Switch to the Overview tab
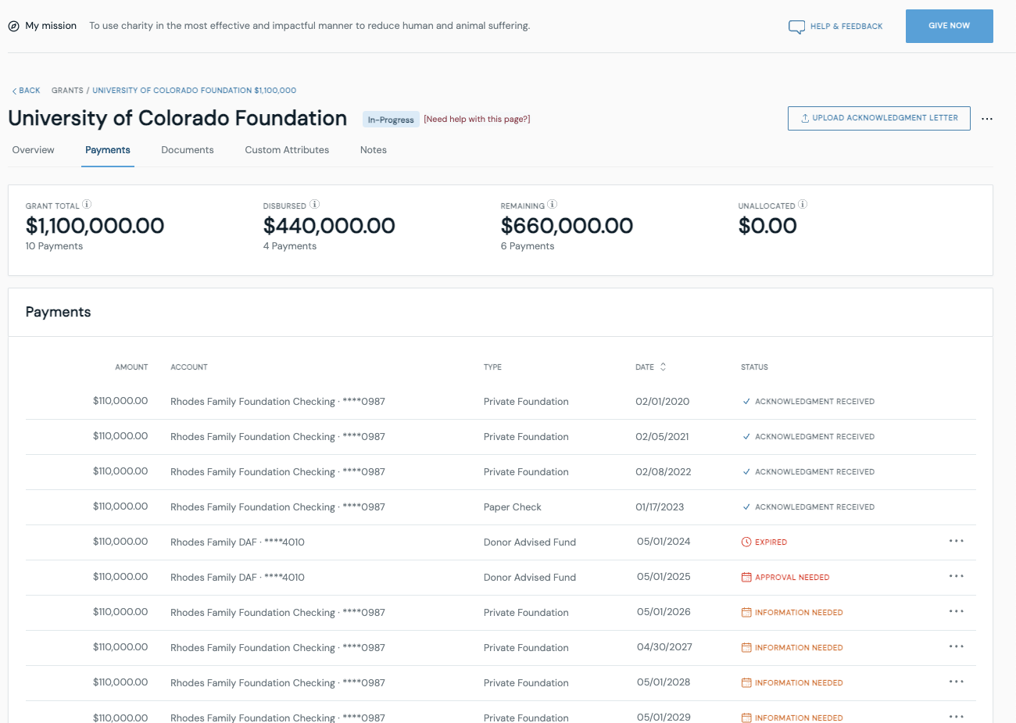Viewport: 1016px width, 723px height. pyautogui.click(x=34, y=150)
